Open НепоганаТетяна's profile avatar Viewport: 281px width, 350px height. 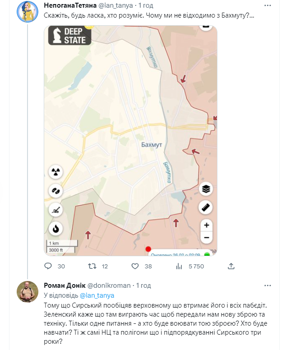(x=28, y=12)
